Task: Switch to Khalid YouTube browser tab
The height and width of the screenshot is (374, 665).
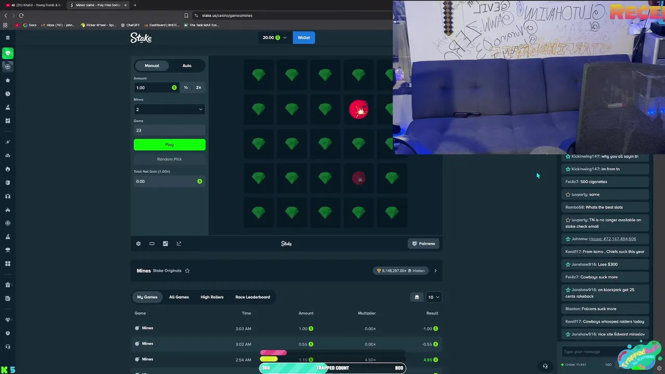Action: [x=34, y=5]
